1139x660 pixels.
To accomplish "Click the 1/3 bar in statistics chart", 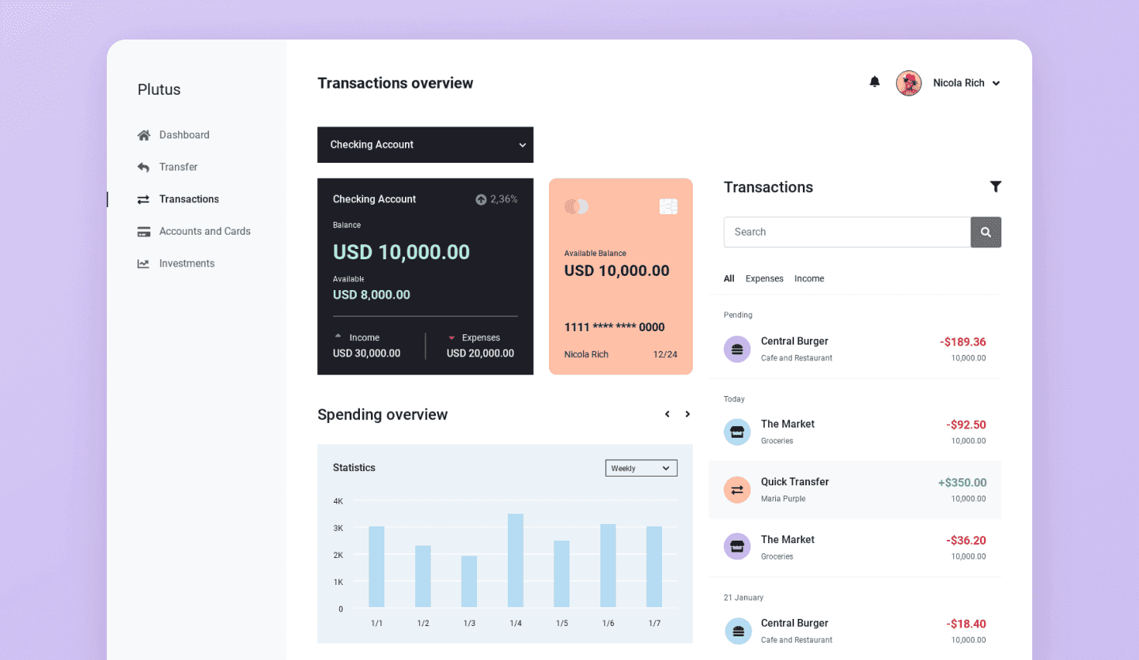I will [469, 582].
